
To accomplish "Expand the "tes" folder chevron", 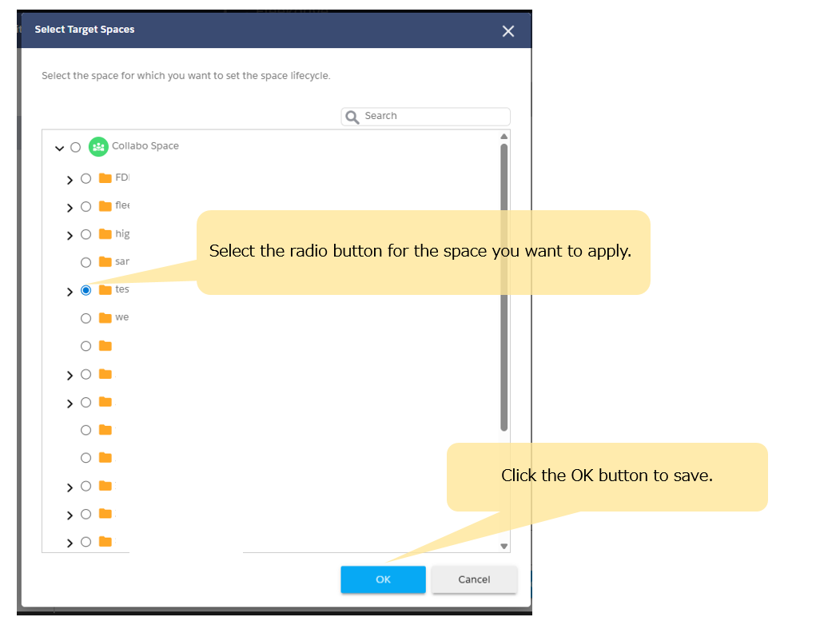I will click(x=70, y=292).
